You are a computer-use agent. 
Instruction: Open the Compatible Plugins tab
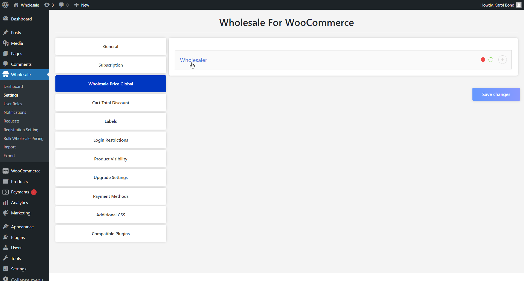[111, 234]
